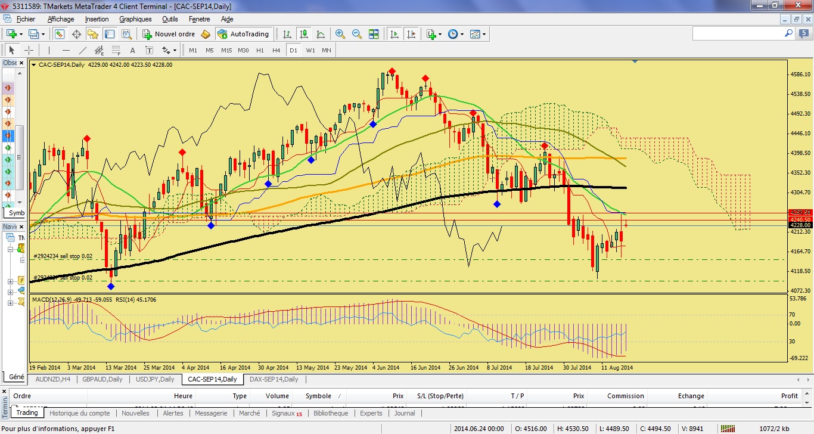Toggle chart shift icon
Viewport: 814px width, 434px height.
[411, 34]
